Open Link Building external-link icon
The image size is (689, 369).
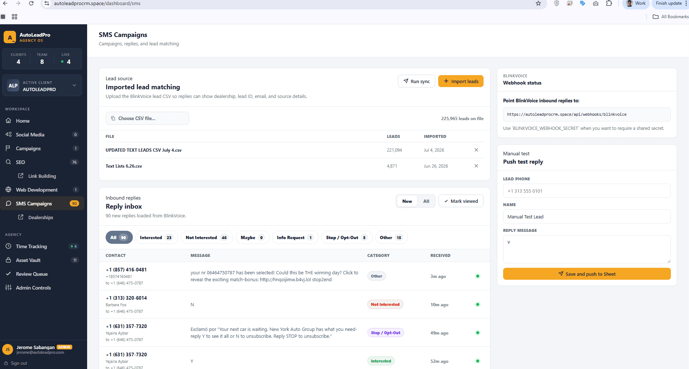(21, 176)
